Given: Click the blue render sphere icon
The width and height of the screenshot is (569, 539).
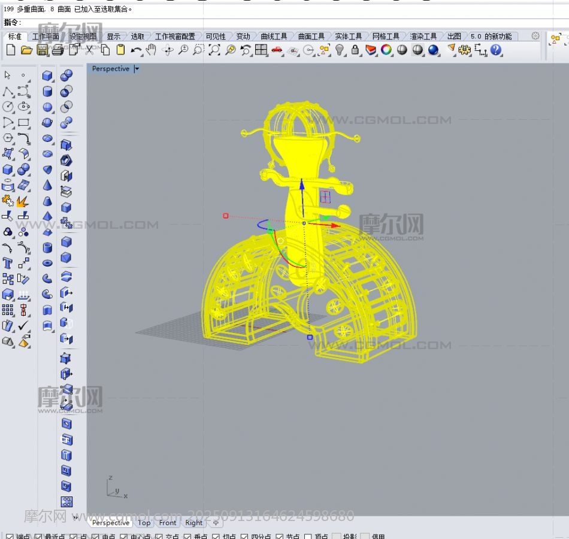Looking at the screenshot, I should pos(433,50).
